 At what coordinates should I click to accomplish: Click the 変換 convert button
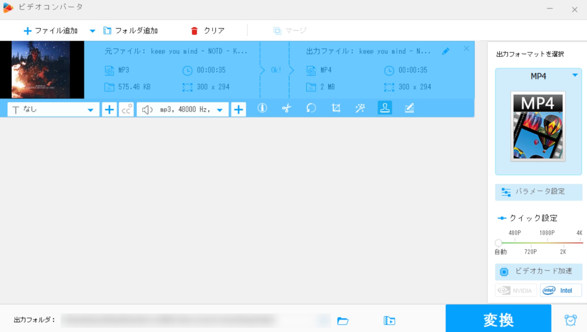pos(498,319)
